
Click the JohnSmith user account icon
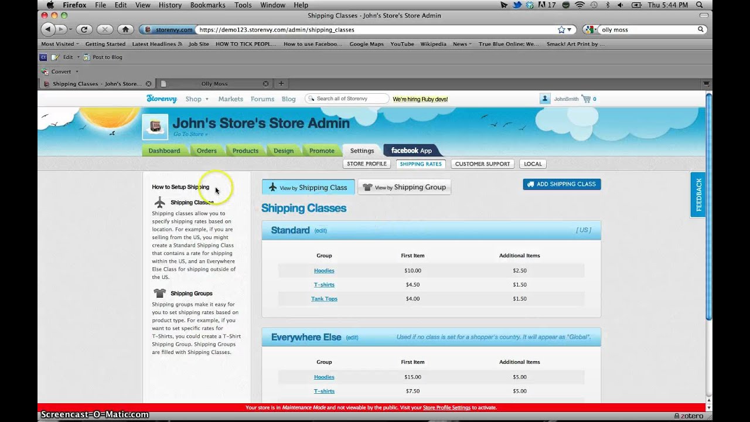(x=545, y=98)
